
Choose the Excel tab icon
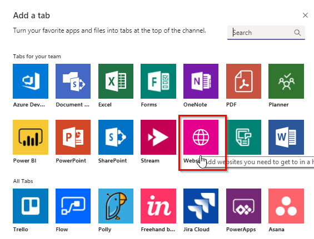click(116, 81)
